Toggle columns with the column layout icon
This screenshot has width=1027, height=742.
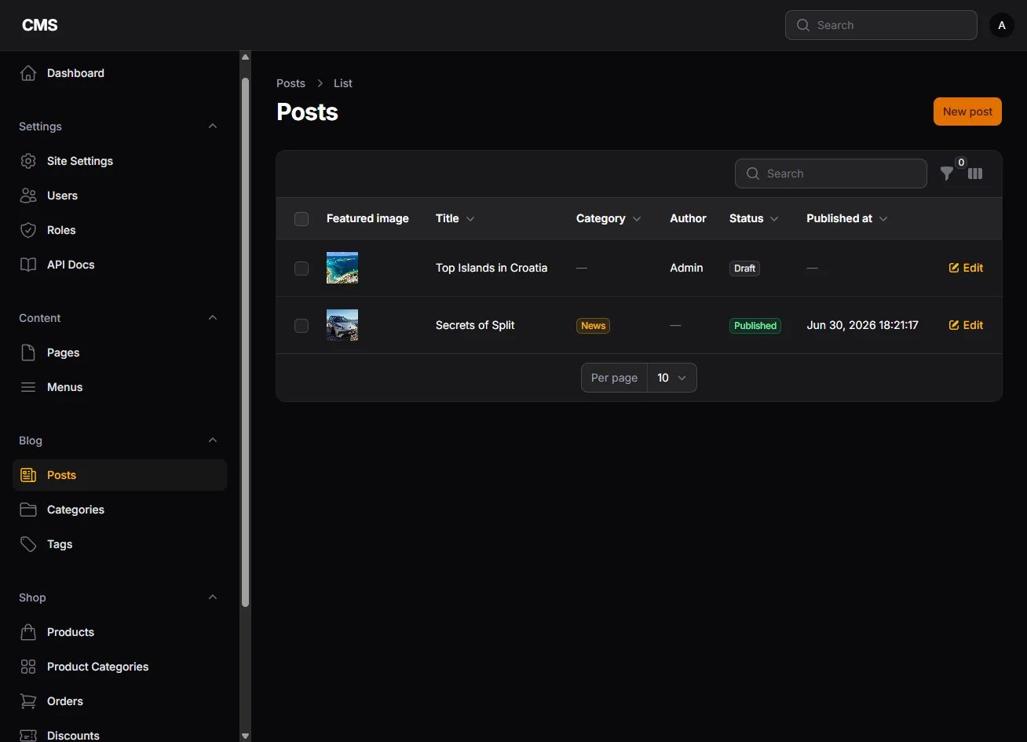pyautogui.click(x=975, y=174)
